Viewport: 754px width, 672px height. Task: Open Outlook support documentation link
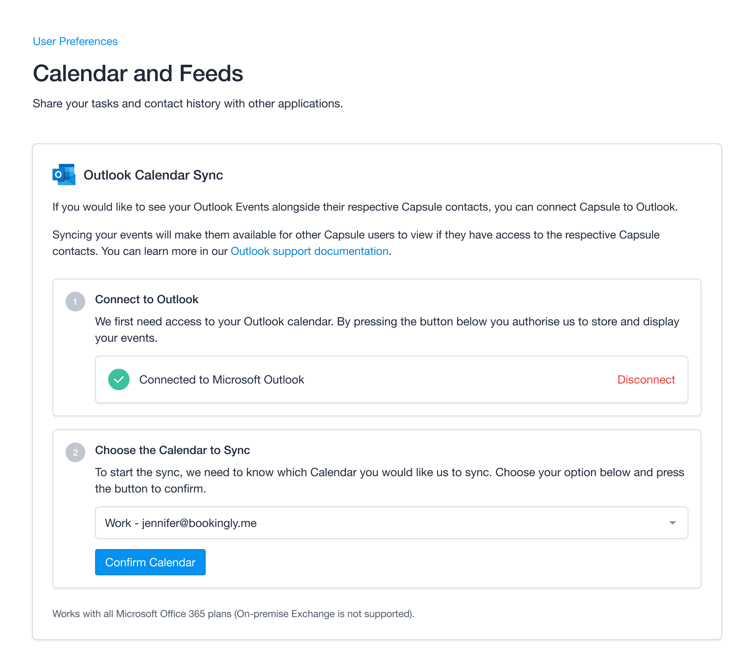(309, 251)
